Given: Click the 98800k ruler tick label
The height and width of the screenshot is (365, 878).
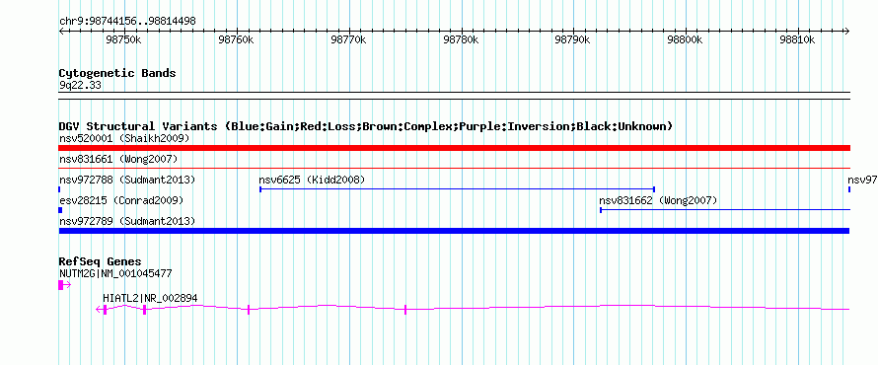Looking at the screenshot, I should click(686, 39).
